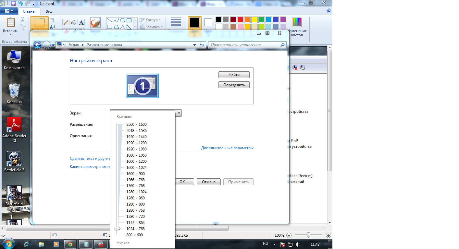Click the Вставить clipboard icon
Image resolution: width=459 pixels, height=249 pixels.
11,22
